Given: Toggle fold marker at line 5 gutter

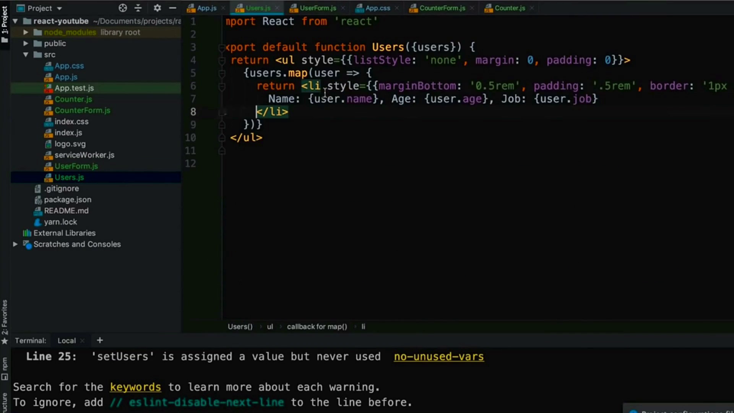Looking at the screenshot, I should click(221, 73).
